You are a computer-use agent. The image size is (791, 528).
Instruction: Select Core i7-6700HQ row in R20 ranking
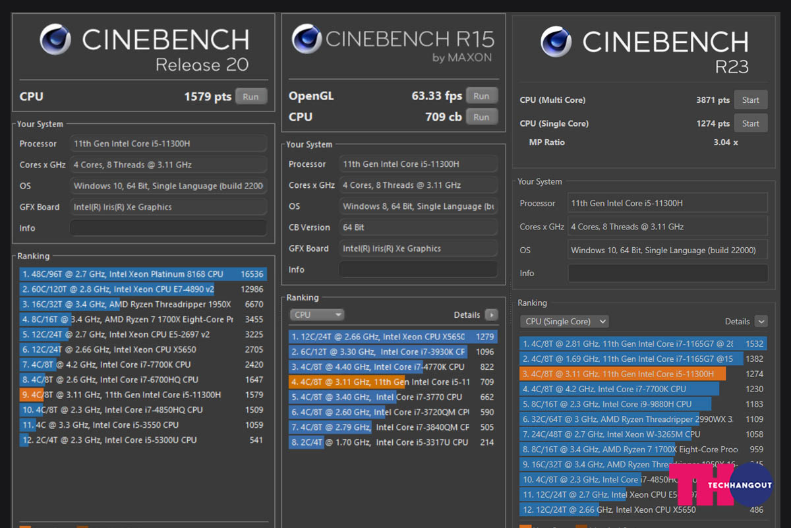[143, 380]
